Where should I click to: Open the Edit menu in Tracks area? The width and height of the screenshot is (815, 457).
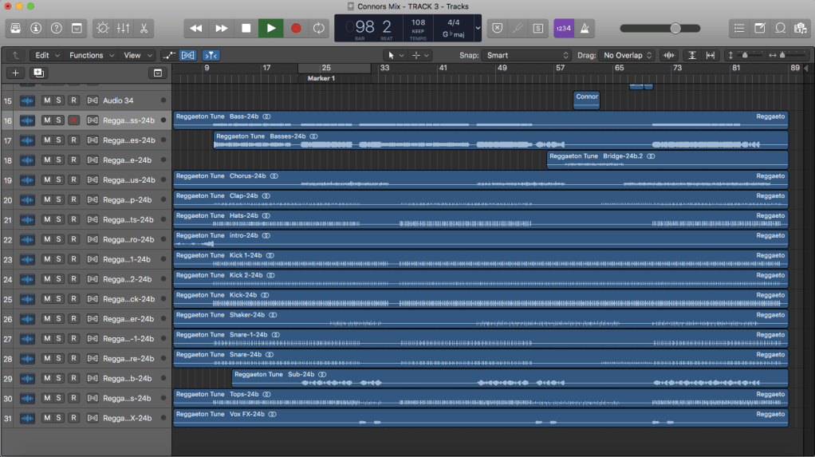(46, 55)
